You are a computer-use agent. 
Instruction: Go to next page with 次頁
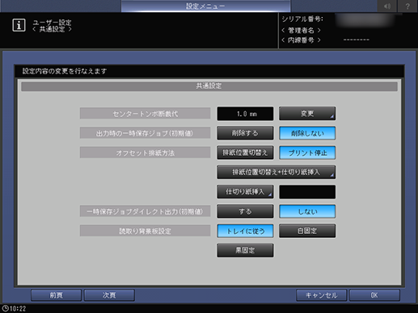tap(109, 295)
